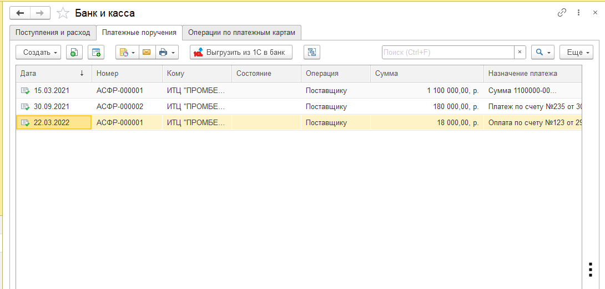Expand the magnifier search options dropdown
Screen dimensions: 605x289
tap(542, 53)
